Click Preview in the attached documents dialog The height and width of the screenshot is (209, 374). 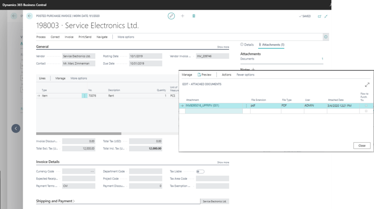(205, 75)
